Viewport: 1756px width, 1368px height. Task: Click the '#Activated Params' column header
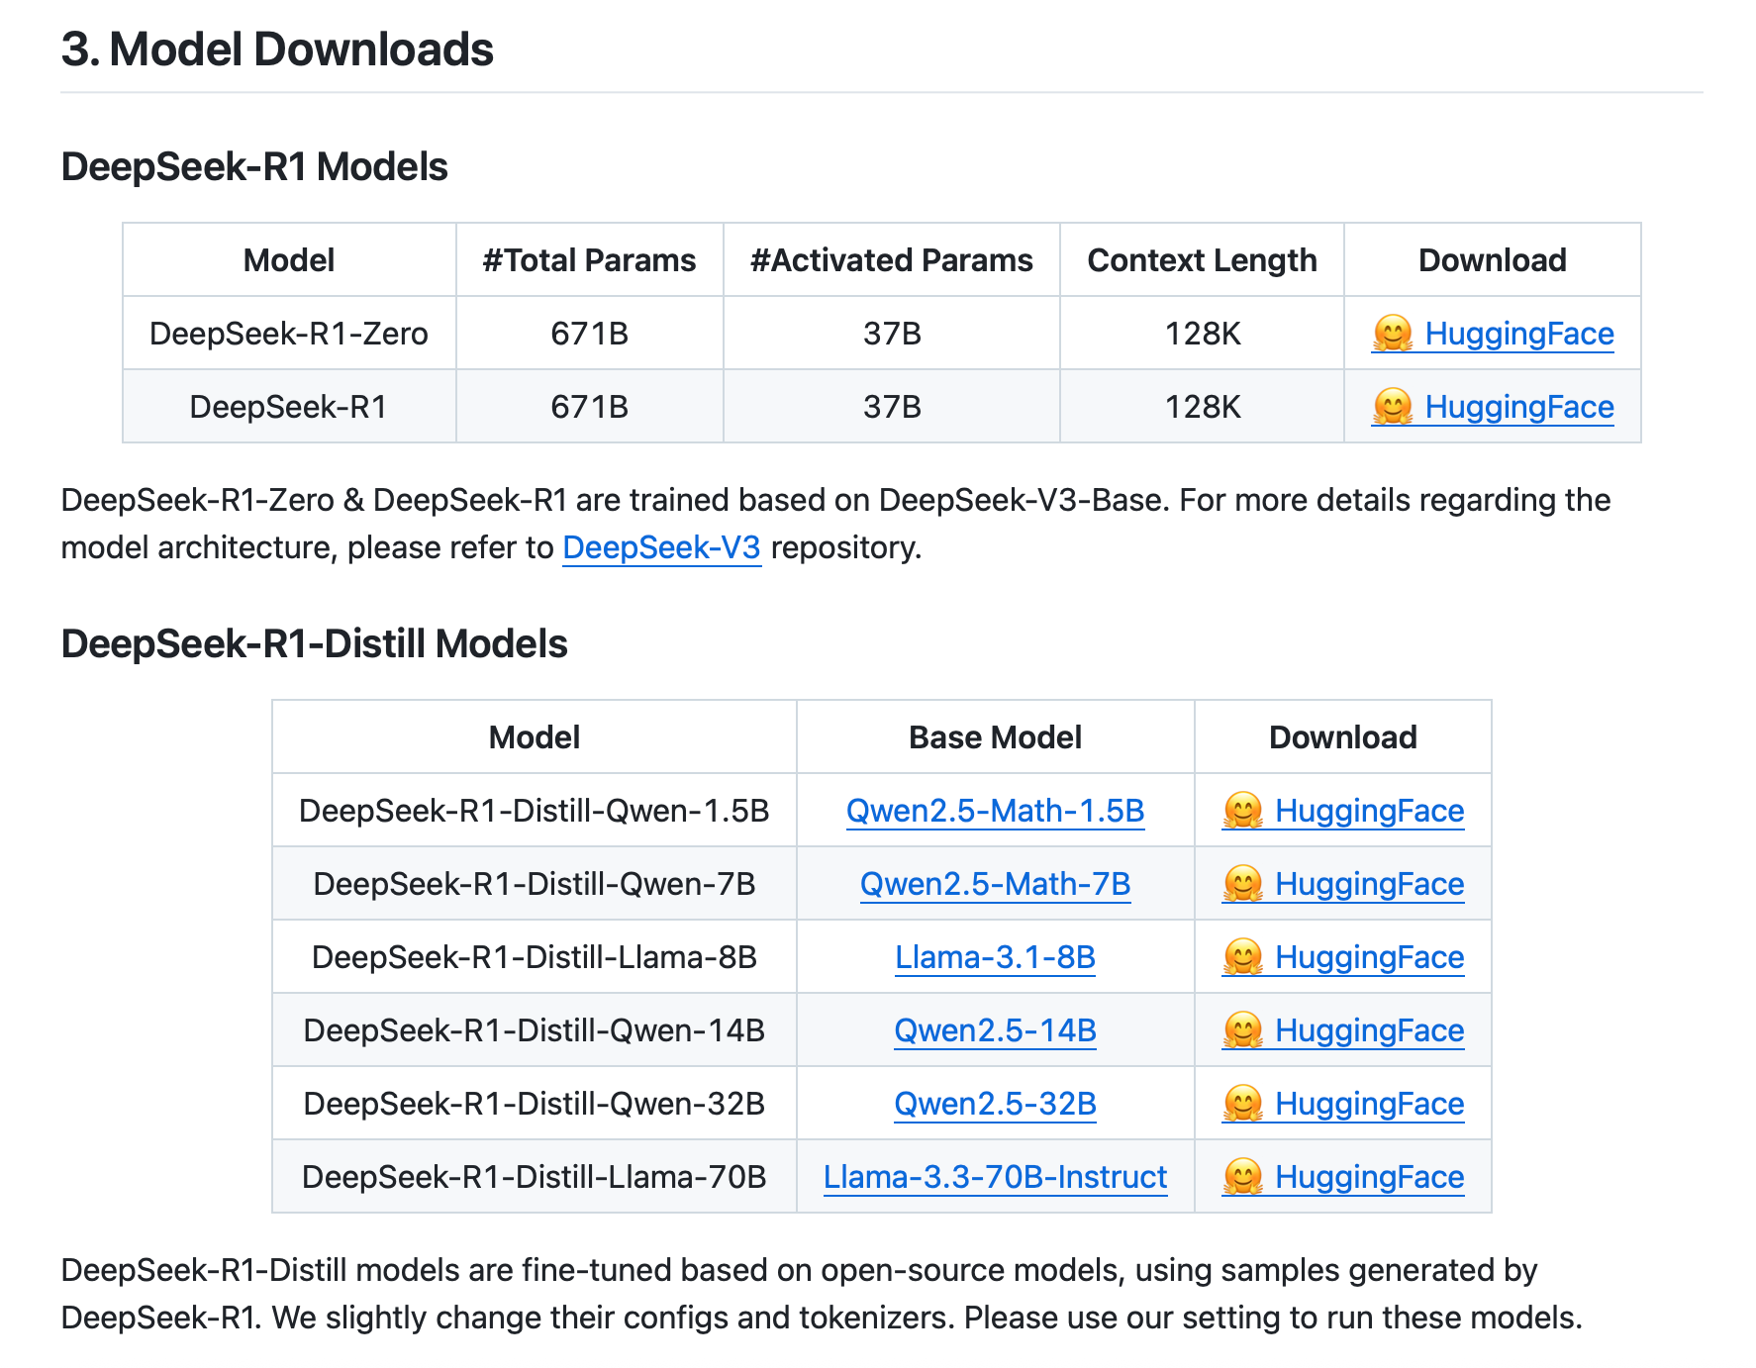tap(891, 260)
